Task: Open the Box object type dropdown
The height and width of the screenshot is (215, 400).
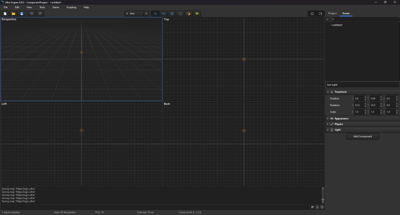Action: pyautogui.click(x=133, y=13)
